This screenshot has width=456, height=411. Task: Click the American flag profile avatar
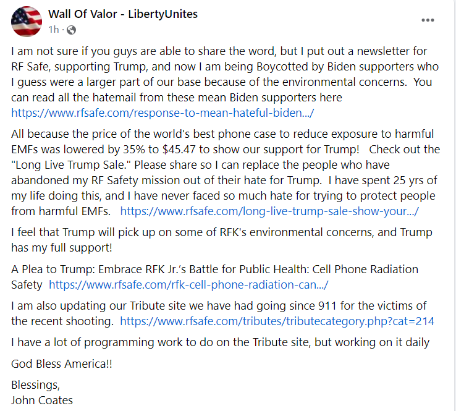click(27, 21)
